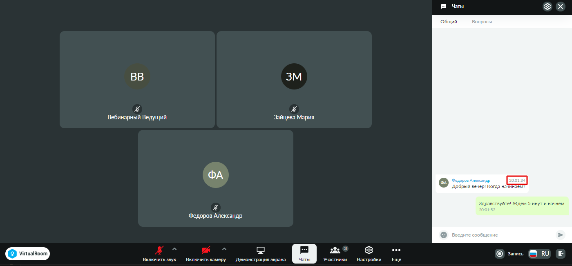Select Федоров Александр video tile
572x266 pixels.
pos(216,178)
